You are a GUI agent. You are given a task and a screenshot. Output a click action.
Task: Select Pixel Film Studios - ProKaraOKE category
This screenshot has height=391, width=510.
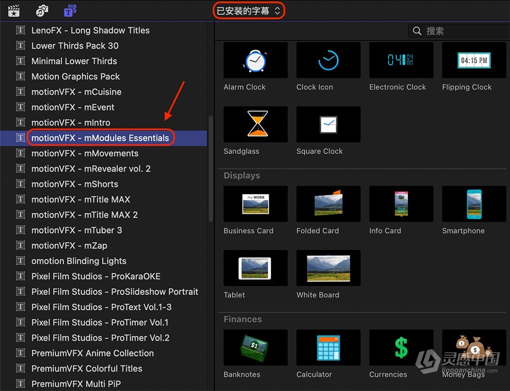103,276
